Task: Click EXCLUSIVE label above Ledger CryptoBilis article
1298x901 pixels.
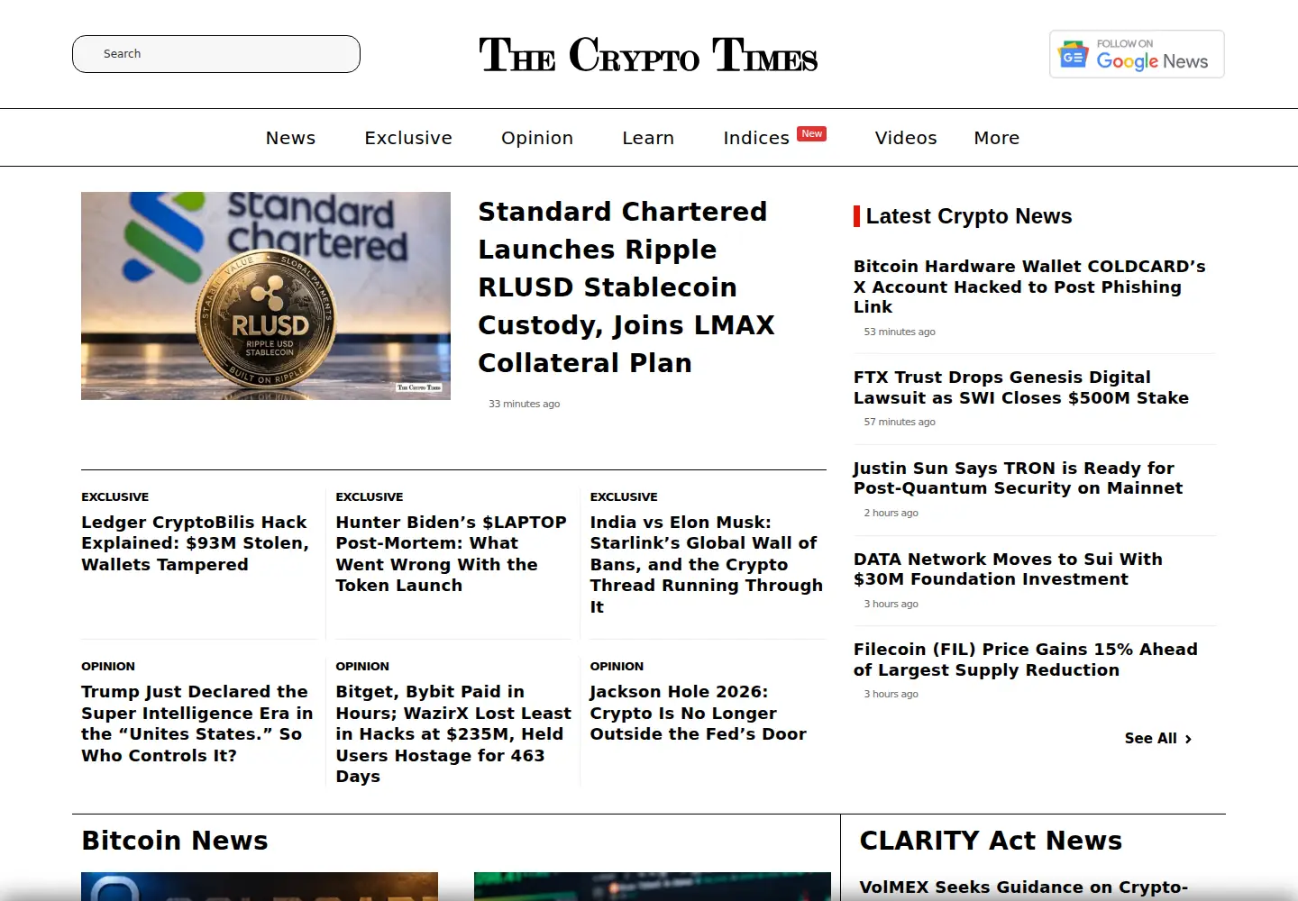Action: [115, 496]
